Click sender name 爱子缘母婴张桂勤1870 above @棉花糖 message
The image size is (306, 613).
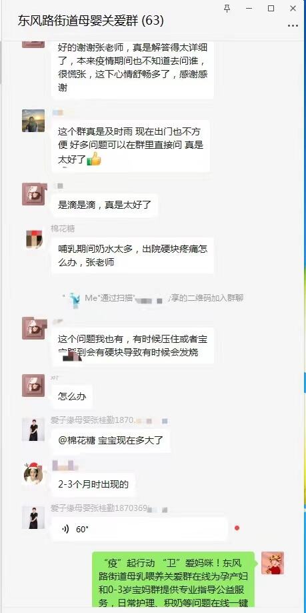92,420
